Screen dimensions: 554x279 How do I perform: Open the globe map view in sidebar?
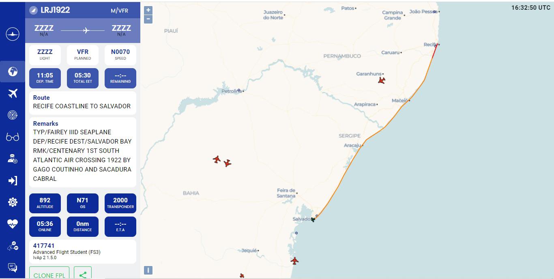click(x=13, y=72)
